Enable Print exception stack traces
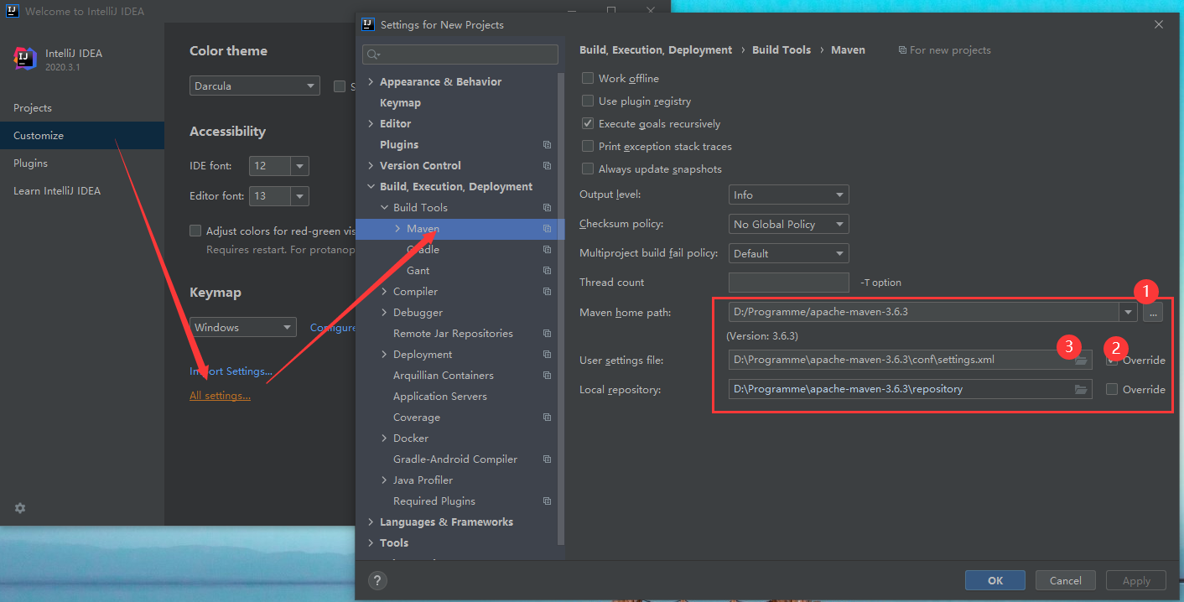This screenshot has height=602, width=1184. [588, 146]
